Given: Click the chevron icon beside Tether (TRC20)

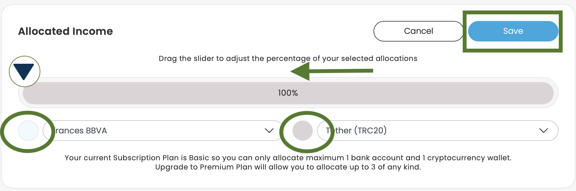Looking at the screenshot, I should pyautogui.click(x=543, y=131).
